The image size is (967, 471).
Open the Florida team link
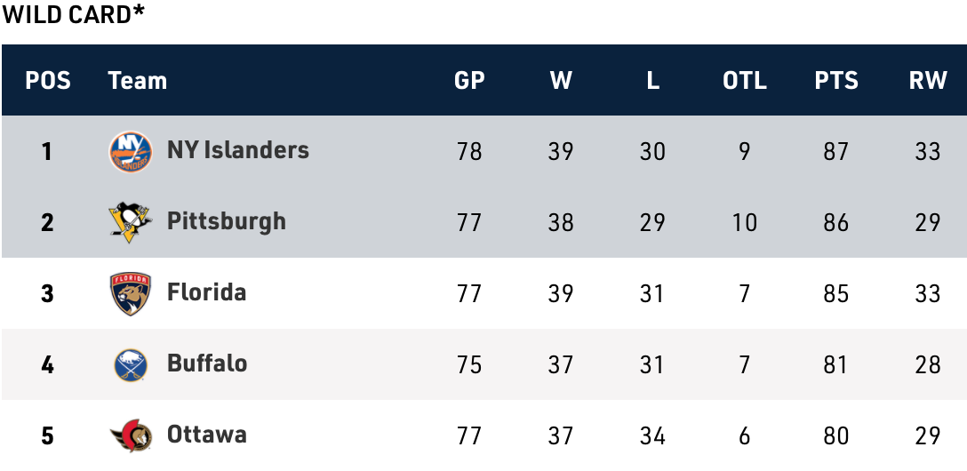pos(206,292)
